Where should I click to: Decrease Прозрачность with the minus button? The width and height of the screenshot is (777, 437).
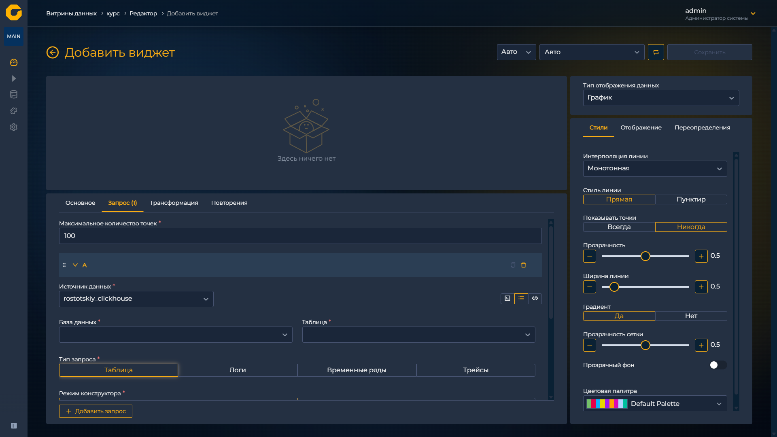click(590, 256)
